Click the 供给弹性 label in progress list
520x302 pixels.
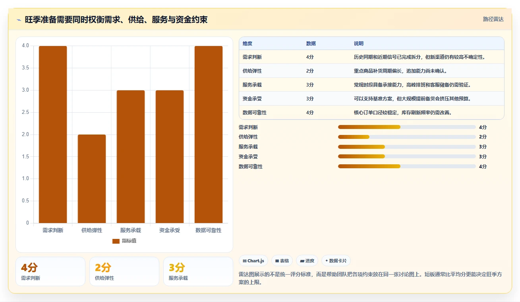click(248, 137)
